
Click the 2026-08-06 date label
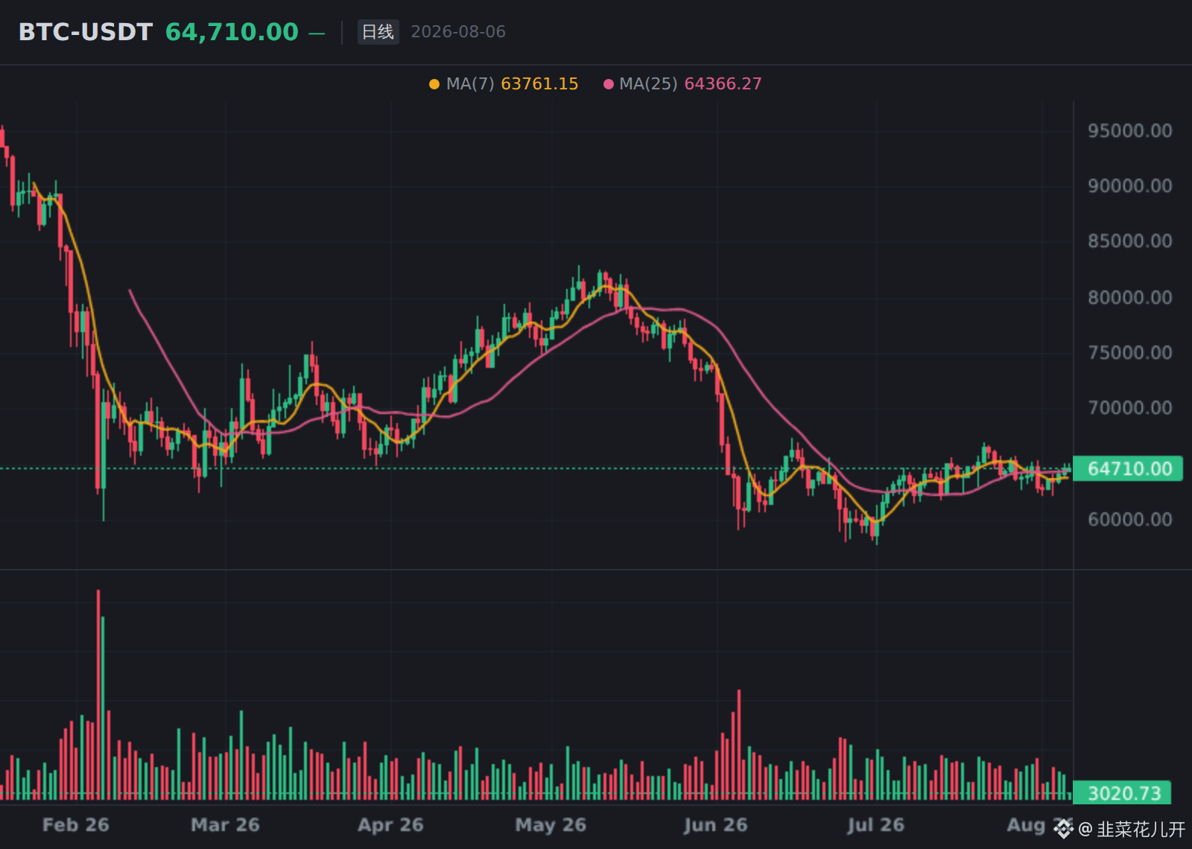[458, 32]
